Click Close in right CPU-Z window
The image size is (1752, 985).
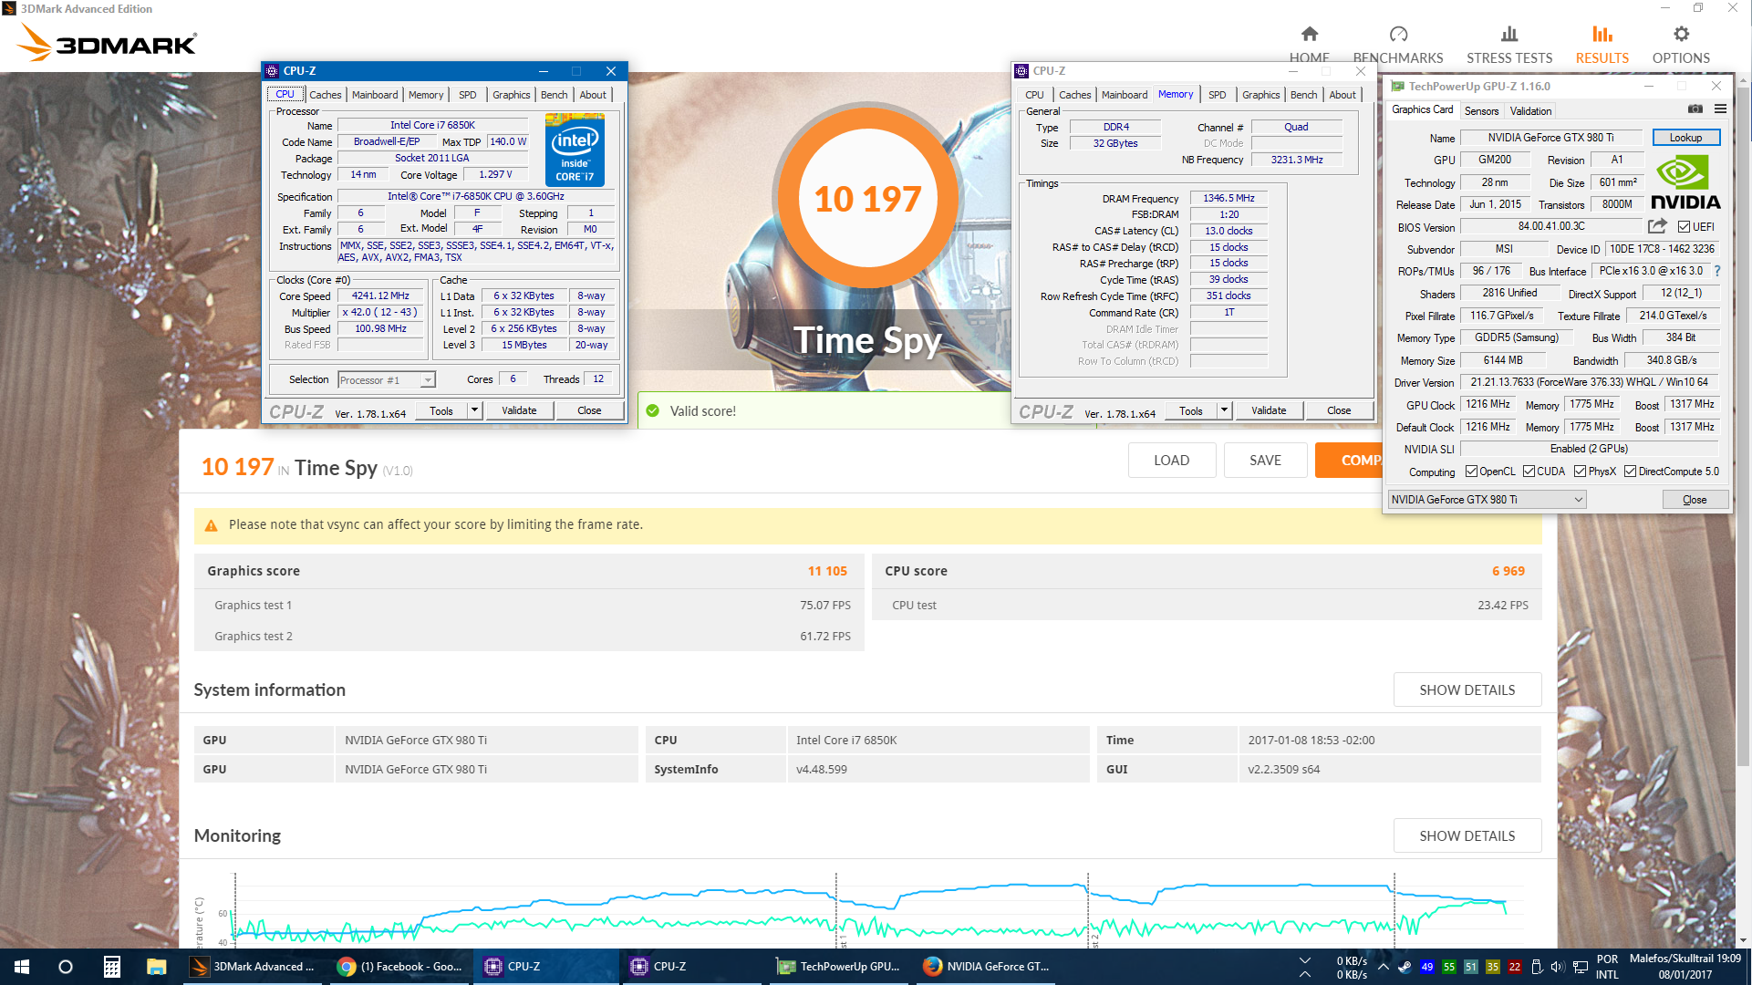(1338, 410)
